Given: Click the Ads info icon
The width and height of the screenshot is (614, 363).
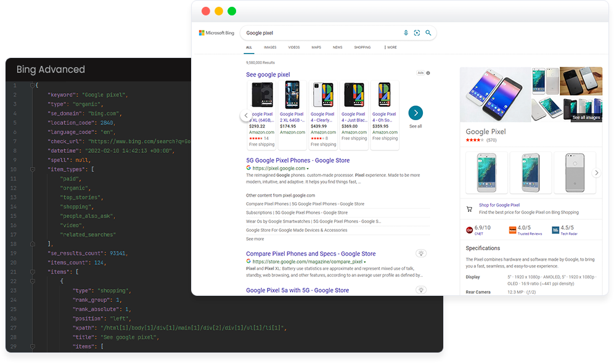Looking at the screenshot, I should pyautogui.click(x=428, y=73).
